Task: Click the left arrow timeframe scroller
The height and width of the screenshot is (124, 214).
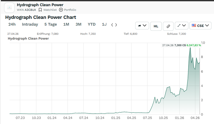Action: coord(112,25)
